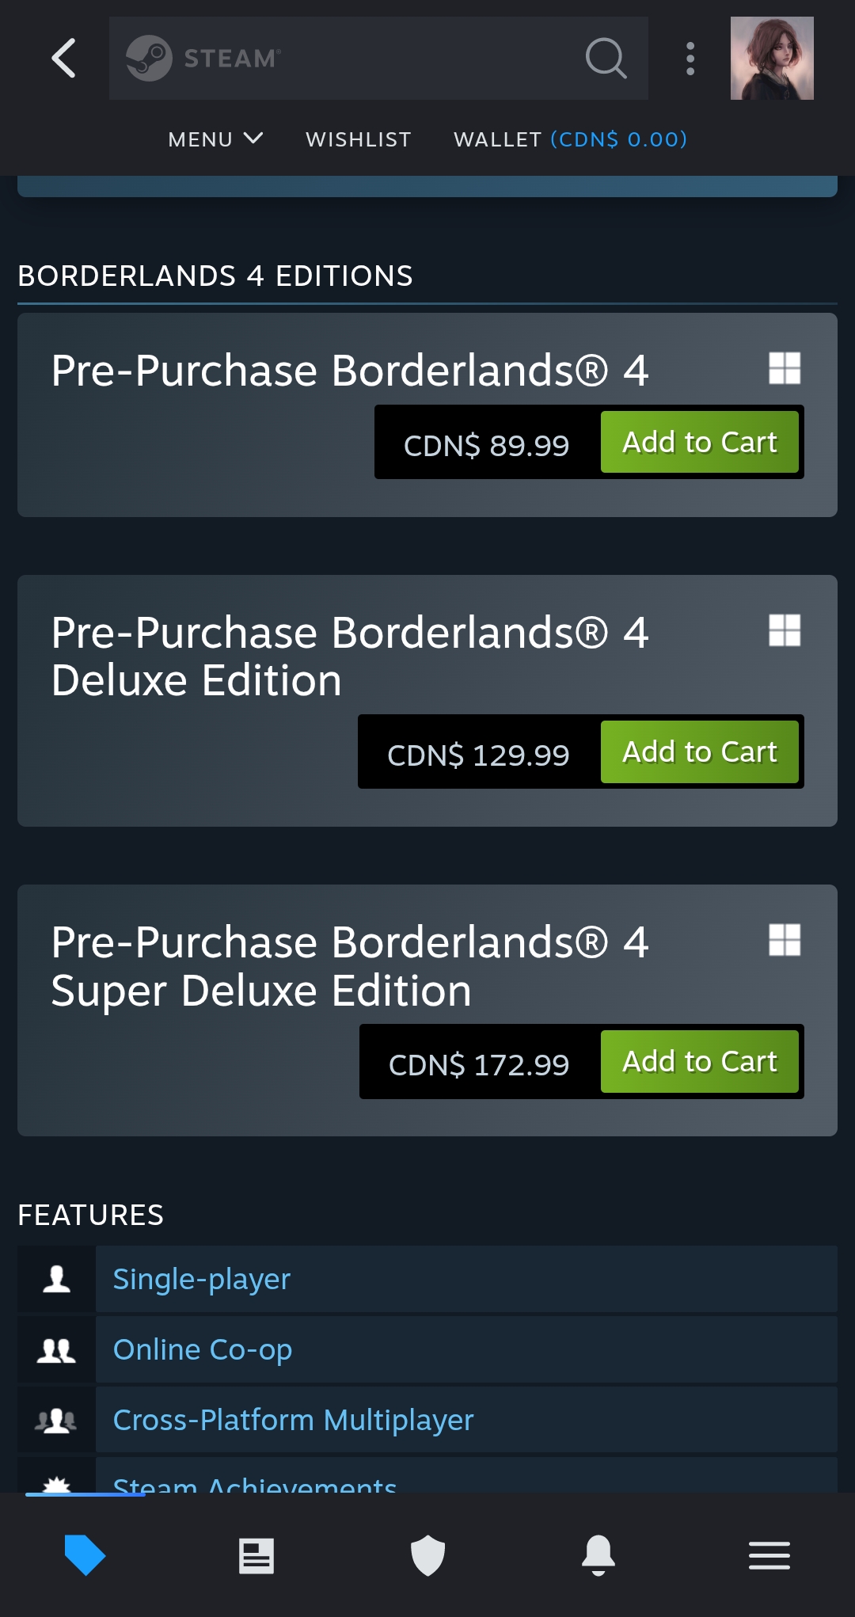Open notifications bell icon
Screen dimensions: 855x1617
point(598,1555)
